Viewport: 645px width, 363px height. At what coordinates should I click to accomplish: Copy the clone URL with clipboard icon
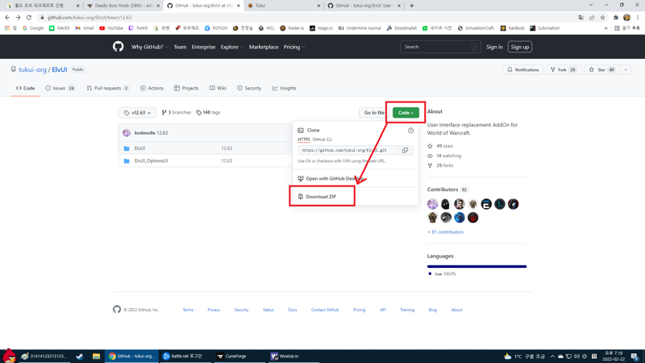pyautogui.click(x=406, y=150)
